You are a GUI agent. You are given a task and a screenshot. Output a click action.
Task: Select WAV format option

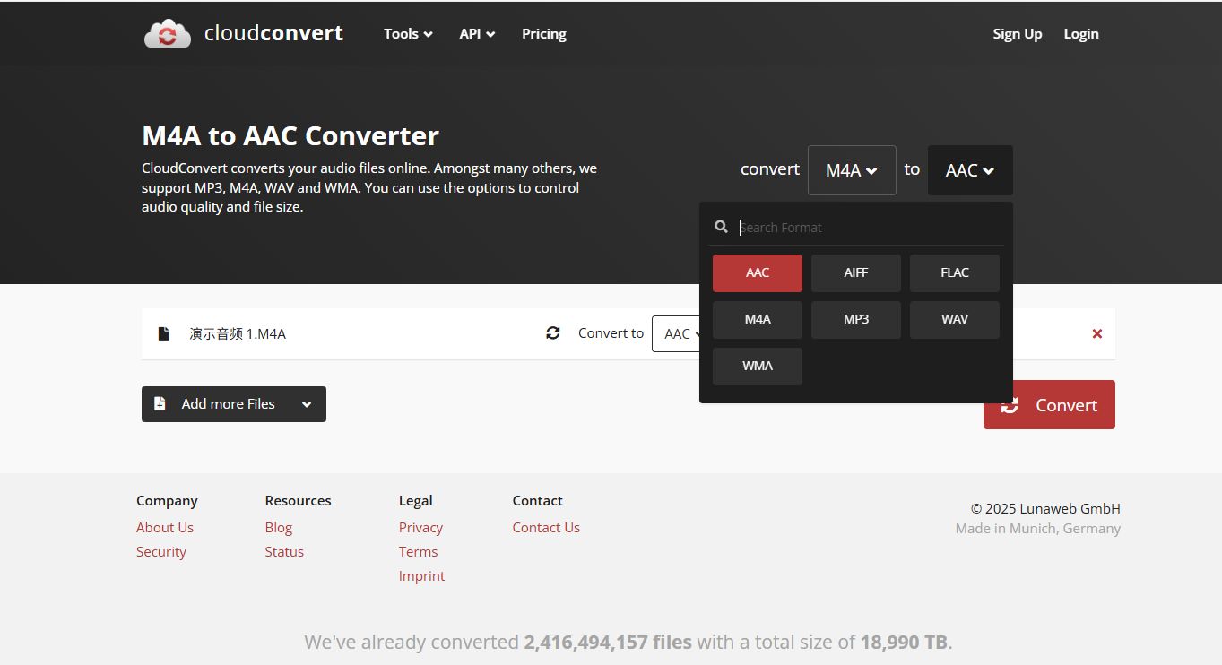click(955, 320)
